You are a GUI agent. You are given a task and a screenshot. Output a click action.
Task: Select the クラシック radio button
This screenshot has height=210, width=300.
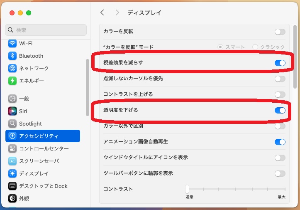pyautogui.click(x=255, y=47)
